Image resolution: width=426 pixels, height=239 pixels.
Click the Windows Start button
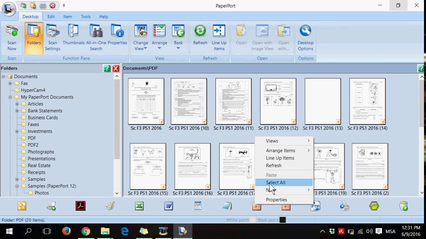coord(9,231)
